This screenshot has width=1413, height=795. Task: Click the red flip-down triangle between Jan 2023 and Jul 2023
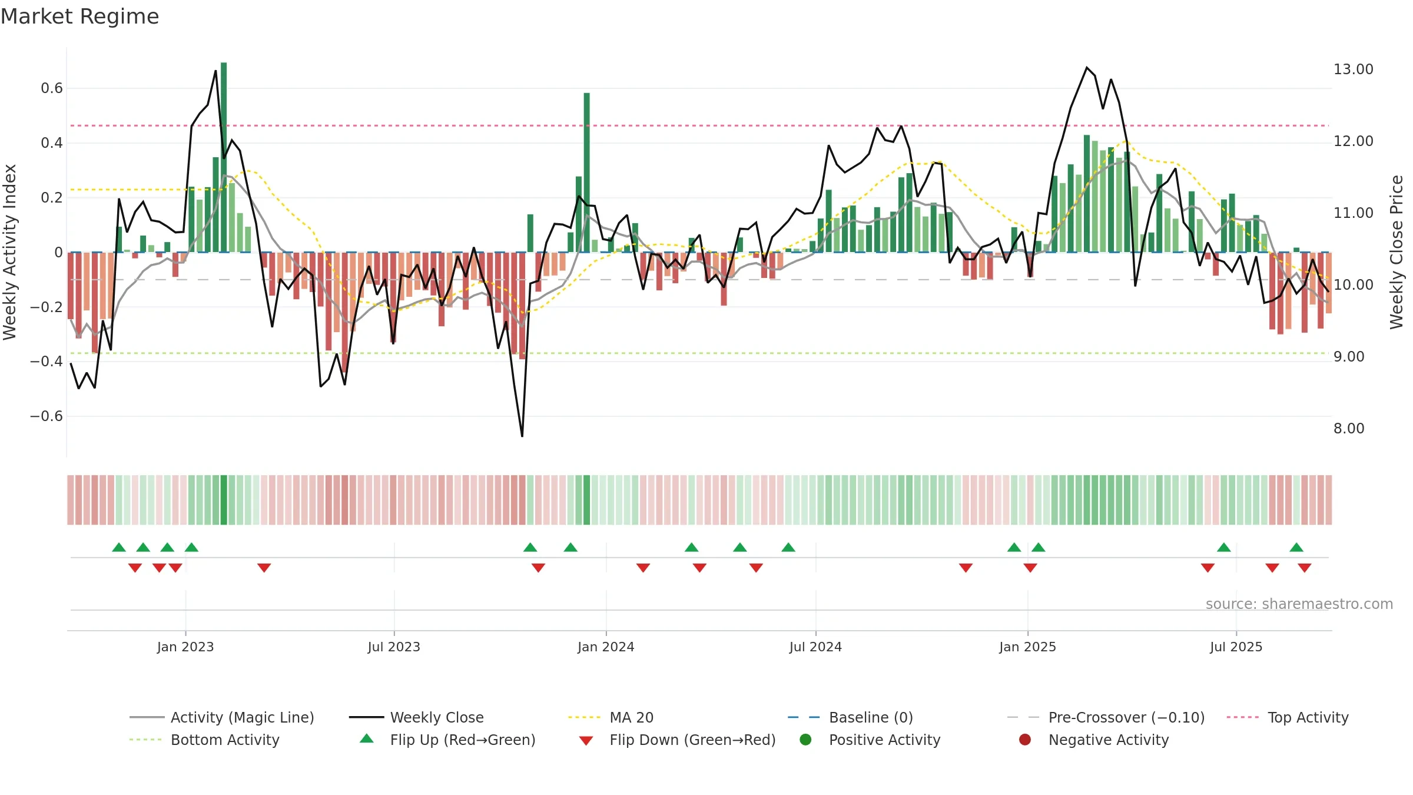(x=264, y=568)
